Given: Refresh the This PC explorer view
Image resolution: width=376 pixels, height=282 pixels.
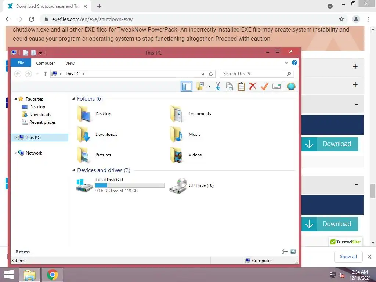Looking at the screenshot, I should 211,74.
